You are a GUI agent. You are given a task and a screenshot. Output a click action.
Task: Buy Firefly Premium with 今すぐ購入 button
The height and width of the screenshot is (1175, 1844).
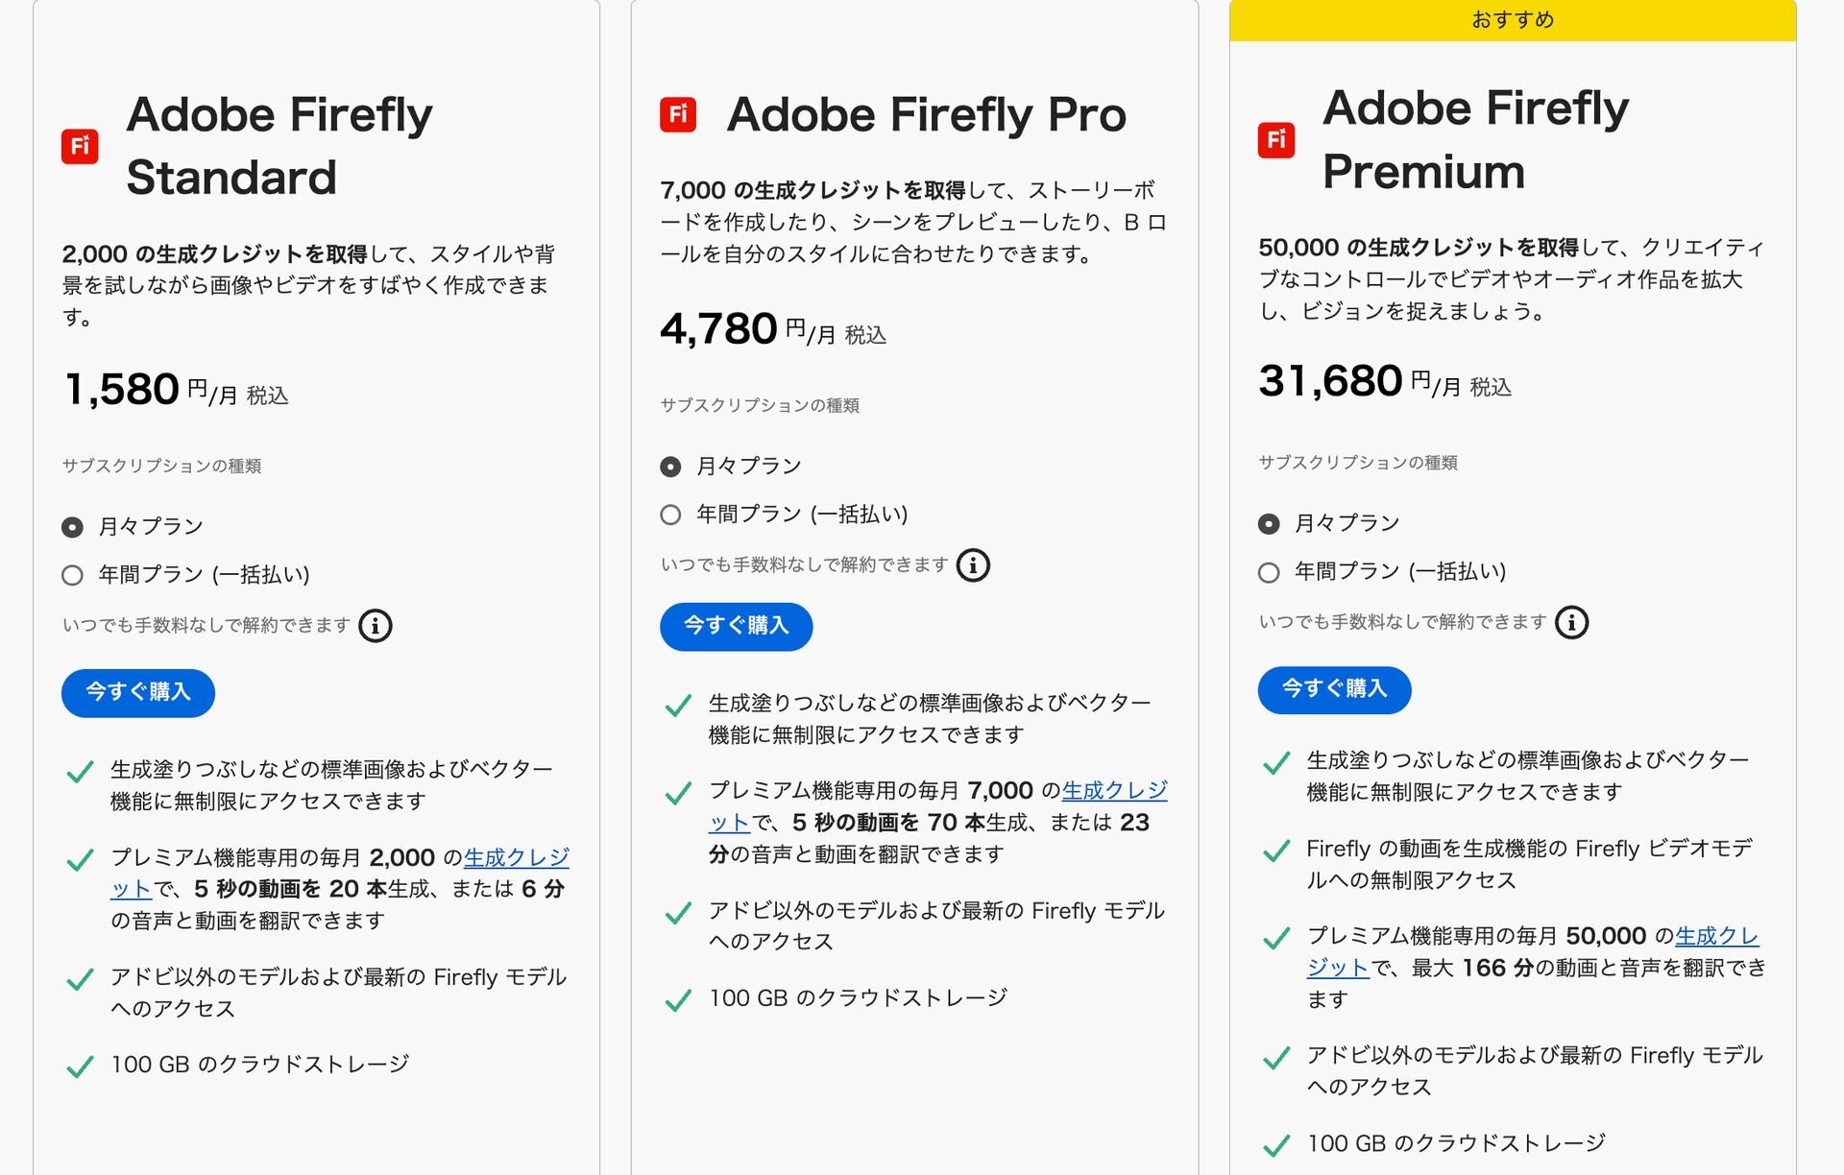pyautogui.click(x=1334, y=689)
